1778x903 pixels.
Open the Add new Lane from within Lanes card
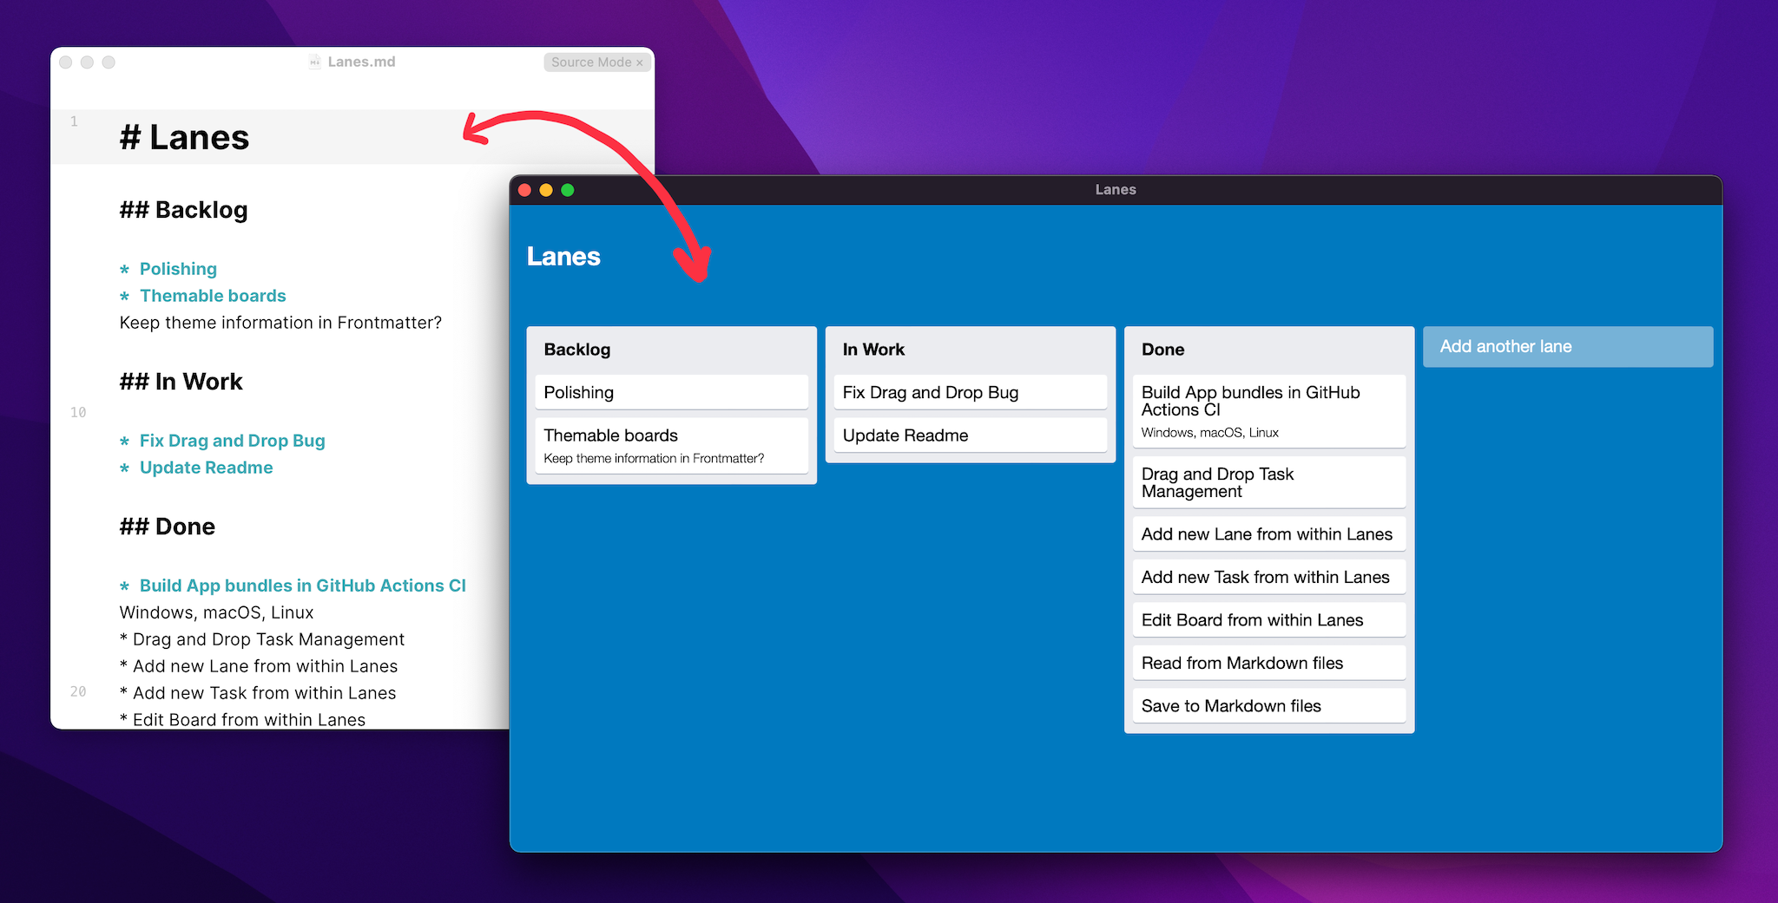click(x=1268, y=534)
